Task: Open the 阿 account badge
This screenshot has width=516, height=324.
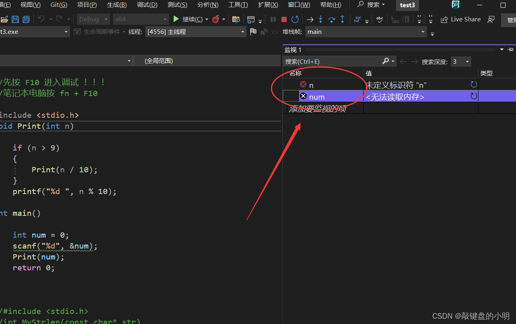Action: (x=456, y=5)
